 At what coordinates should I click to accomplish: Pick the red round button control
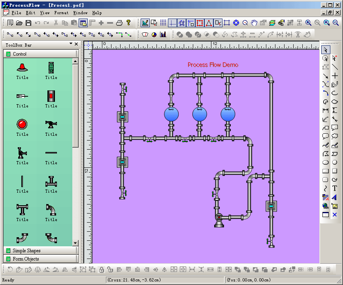click(22, 124)
